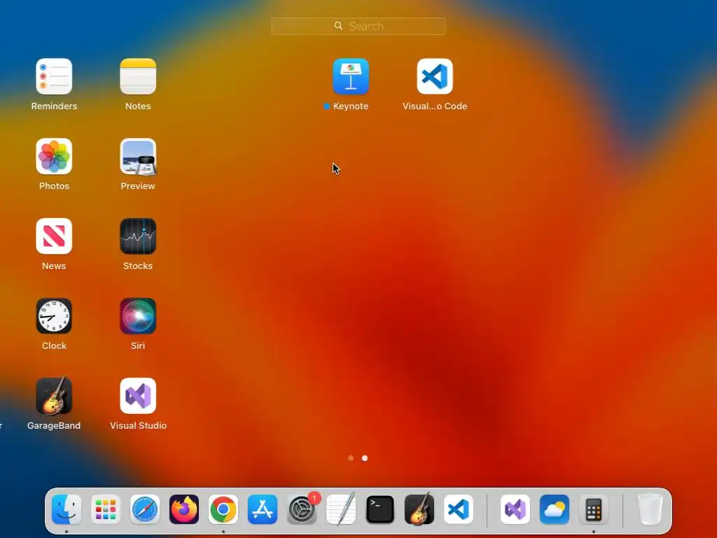Open the News app
This screenshot has height=538, width=717.
54,236
